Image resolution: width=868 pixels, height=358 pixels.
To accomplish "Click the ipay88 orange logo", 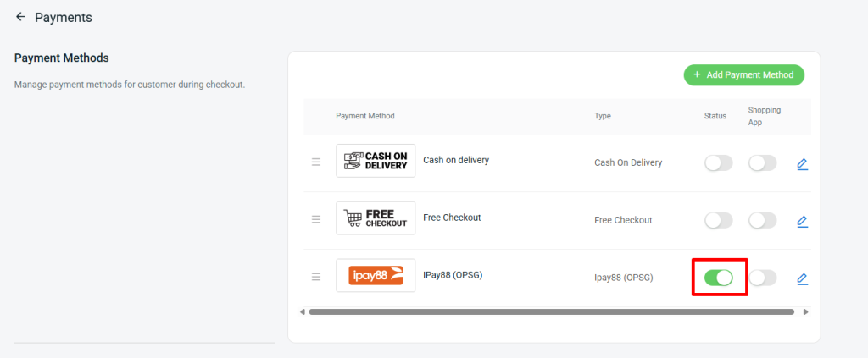I will 376,276.
